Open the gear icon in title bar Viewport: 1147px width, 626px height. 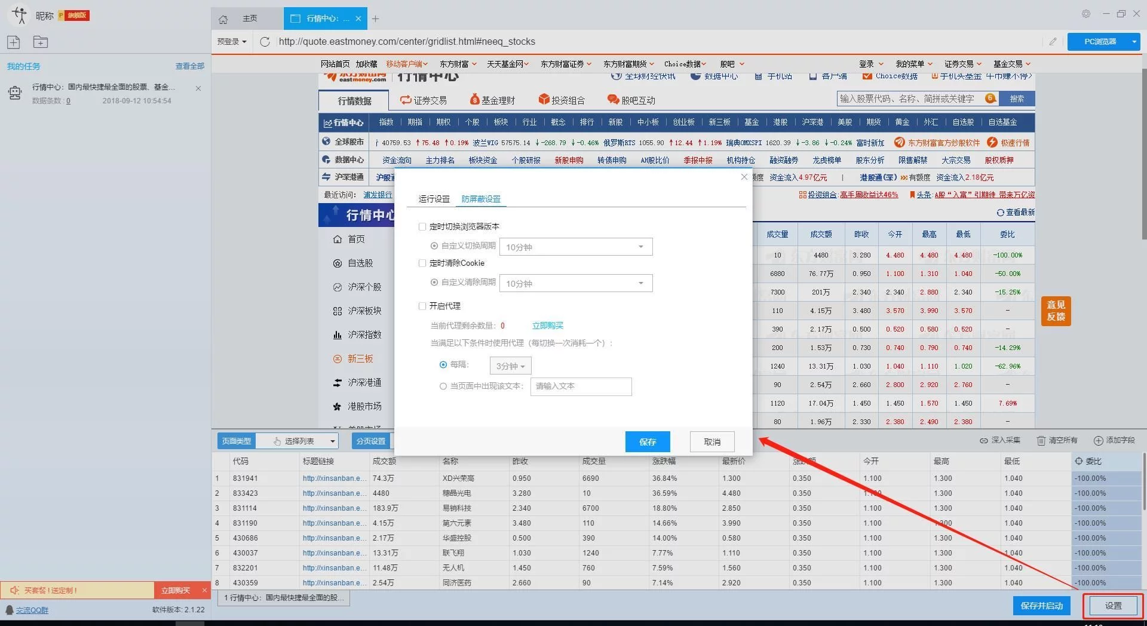click(1086, 14)
